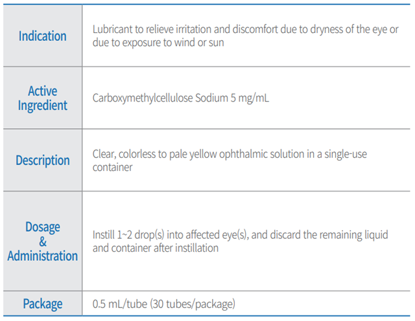
Task: Click the Indication row header cell
Action: point(43,36)
